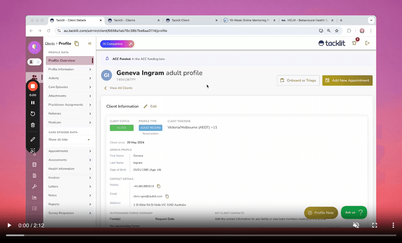Click the install app icon in address bar
The height and width of the screenshot is (243, 402).
pos(321,31)
